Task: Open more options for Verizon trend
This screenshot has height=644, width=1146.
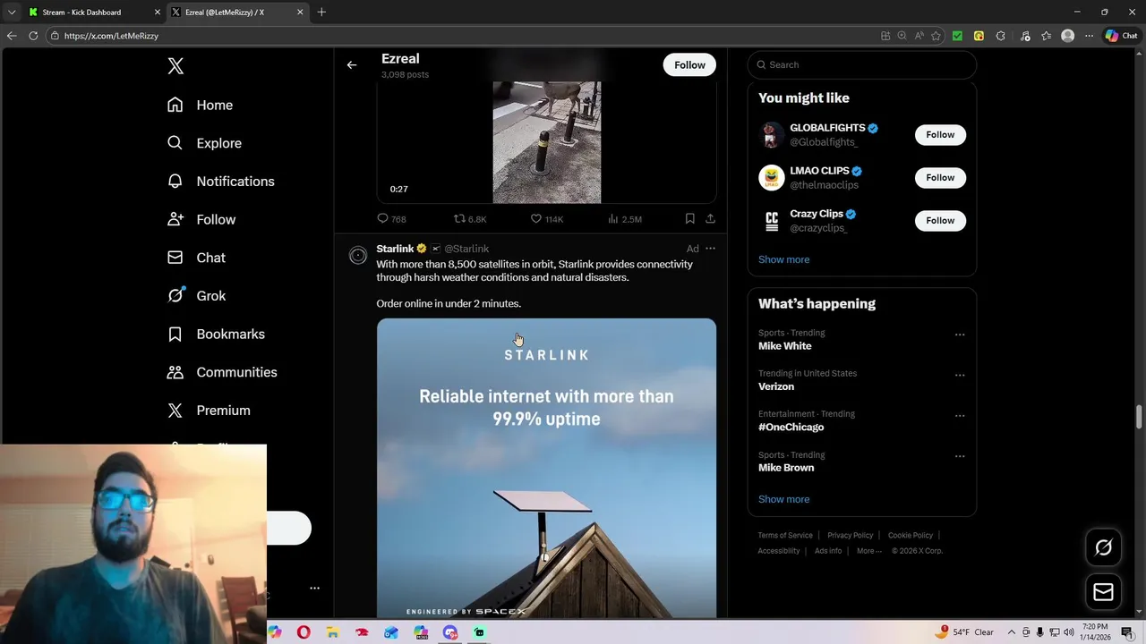Action: [960, 375]
